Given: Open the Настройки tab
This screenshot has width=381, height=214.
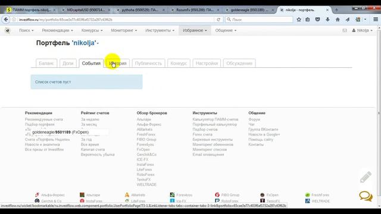Looking at the screenshot, I should pos(207,63).
